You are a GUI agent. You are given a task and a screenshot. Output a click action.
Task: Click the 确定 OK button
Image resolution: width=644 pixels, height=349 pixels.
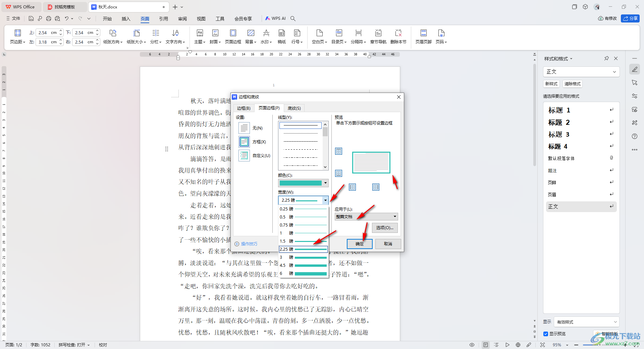pyautogui.click(x=360, y=244)
